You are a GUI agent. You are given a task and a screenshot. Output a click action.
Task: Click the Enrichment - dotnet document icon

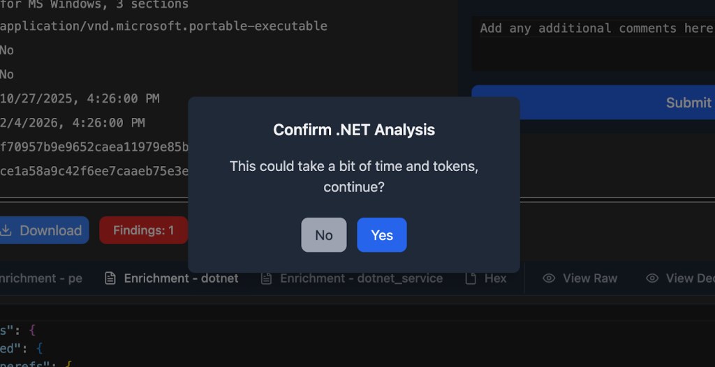110,278
